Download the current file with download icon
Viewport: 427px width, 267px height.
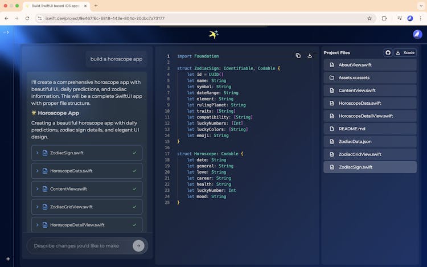click(310, 56)
